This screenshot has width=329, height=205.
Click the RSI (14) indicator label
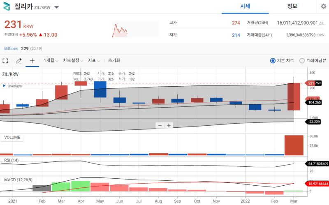click(x=12, y=160)
